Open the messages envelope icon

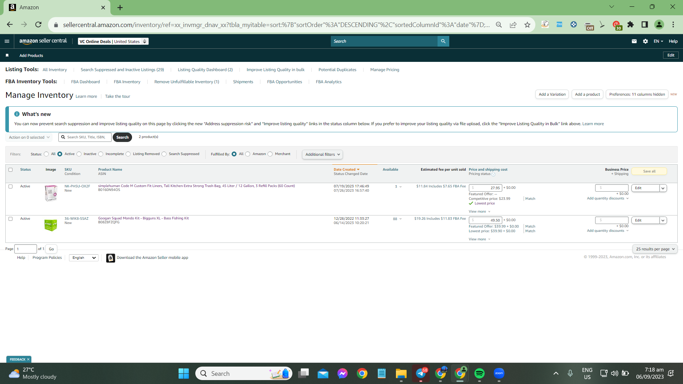pyautogui.click(x=634, y=41)
